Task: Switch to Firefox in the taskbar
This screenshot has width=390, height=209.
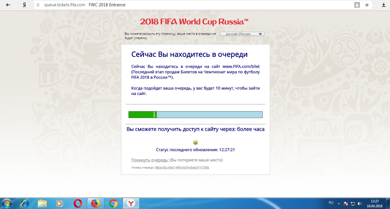Action: [95, 203]
